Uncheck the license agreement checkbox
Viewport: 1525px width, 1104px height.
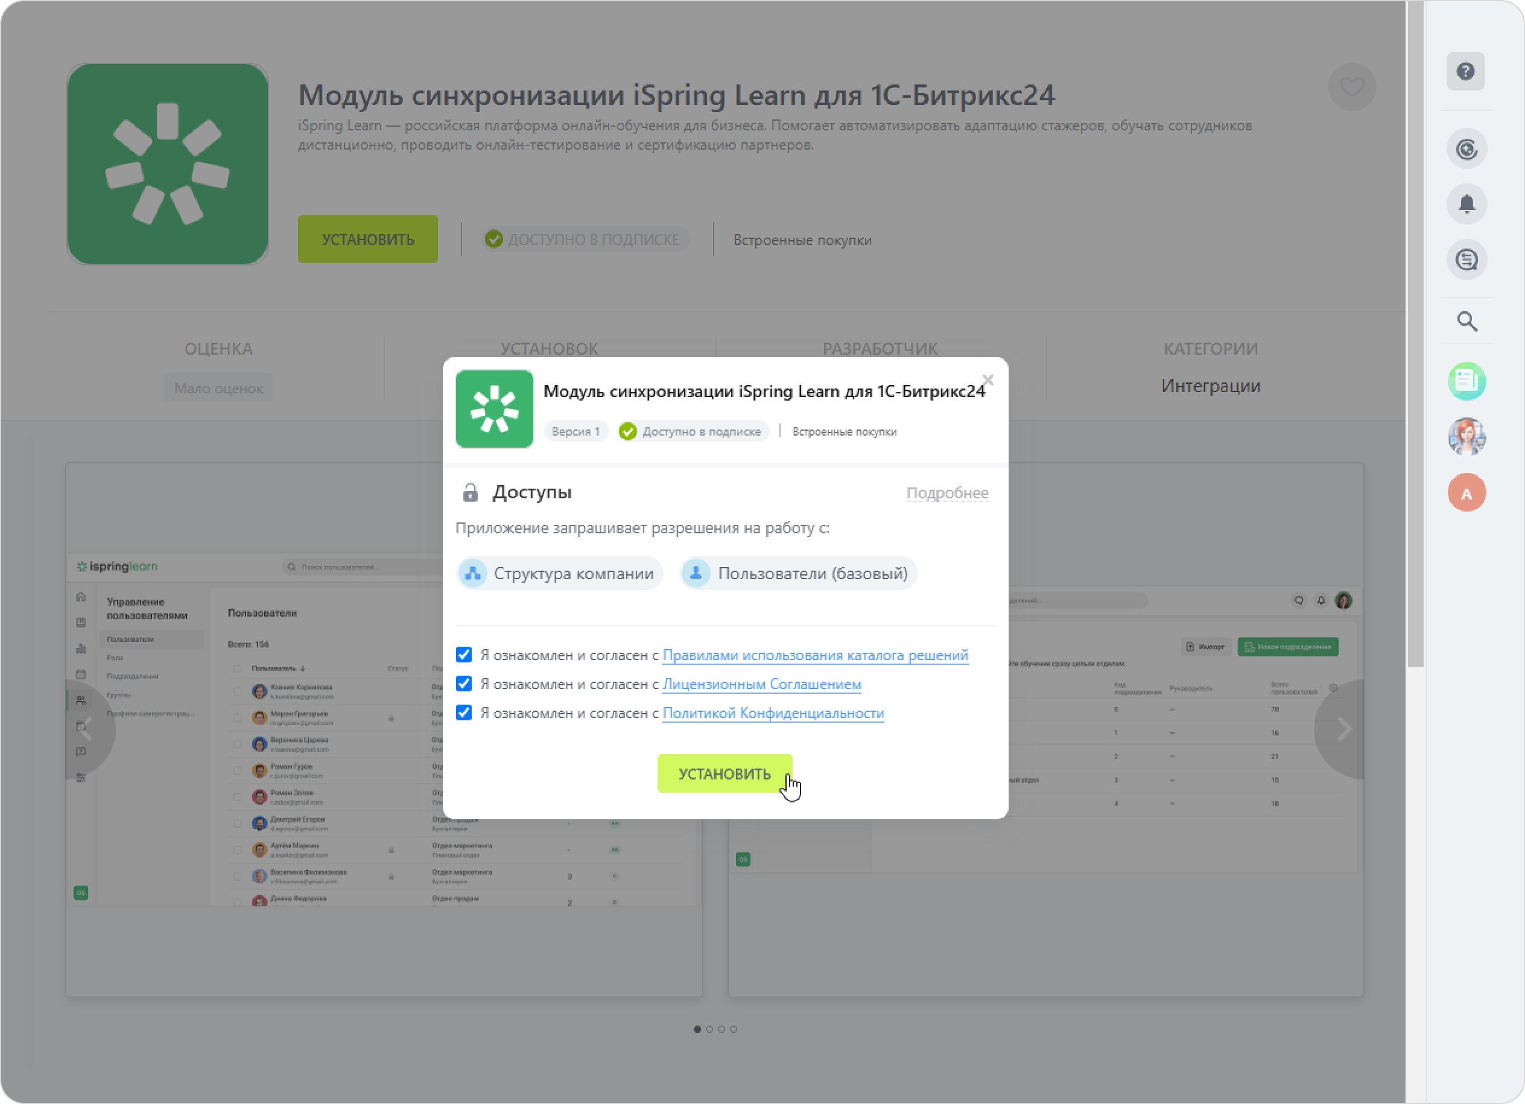point(464,684)
